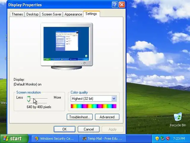Click the 7:23 PM clock
Viewport: 190px width, 143px height.
click(179, 139)
